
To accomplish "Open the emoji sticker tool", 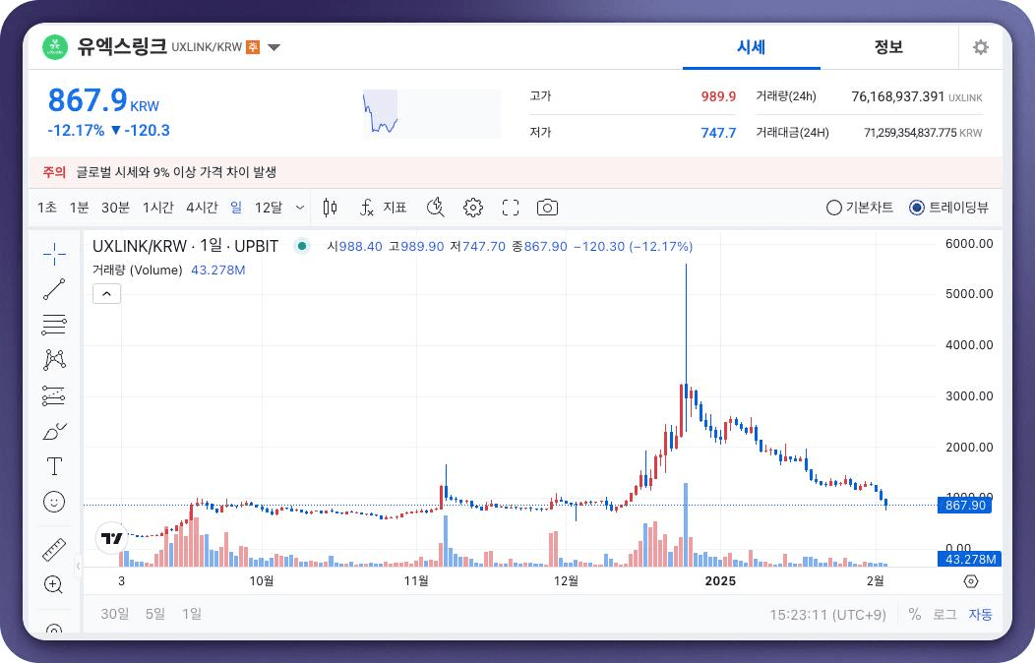I will coord(54,502).
